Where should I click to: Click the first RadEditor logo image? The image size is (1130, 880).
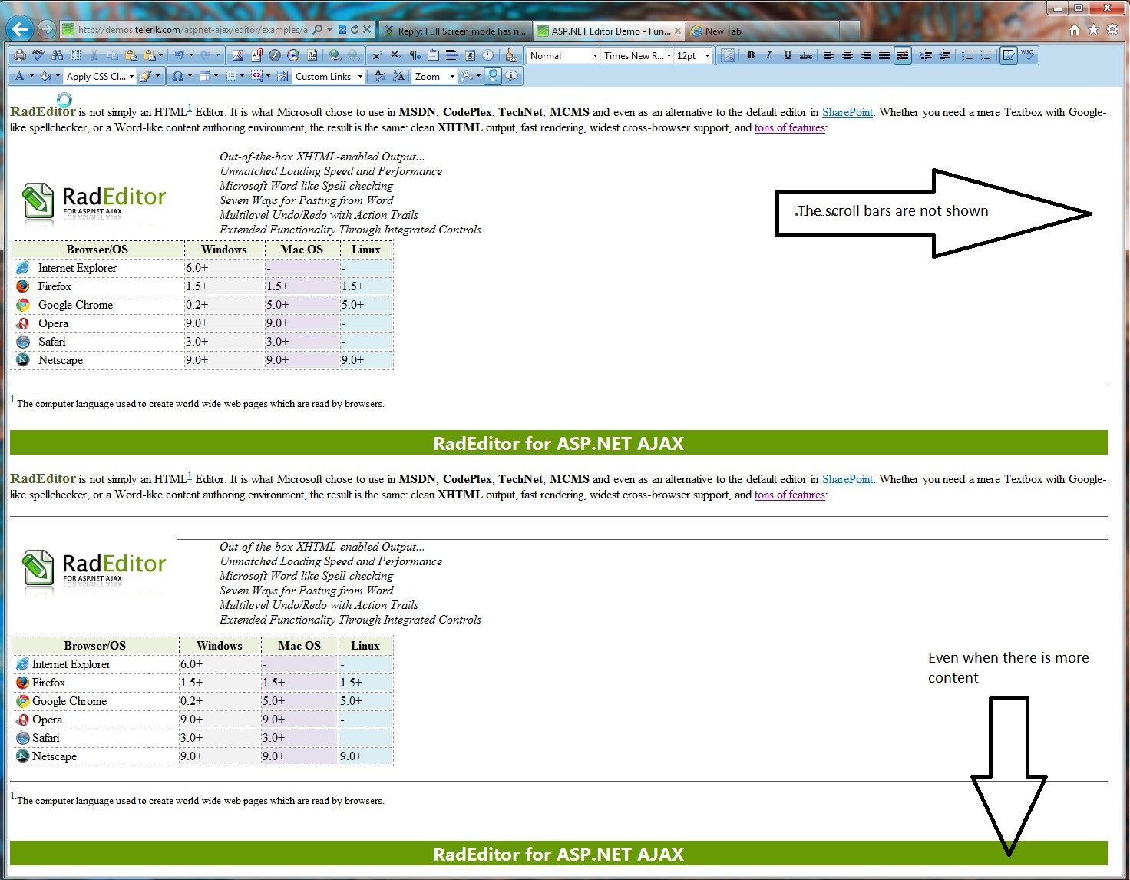[94, 203]
